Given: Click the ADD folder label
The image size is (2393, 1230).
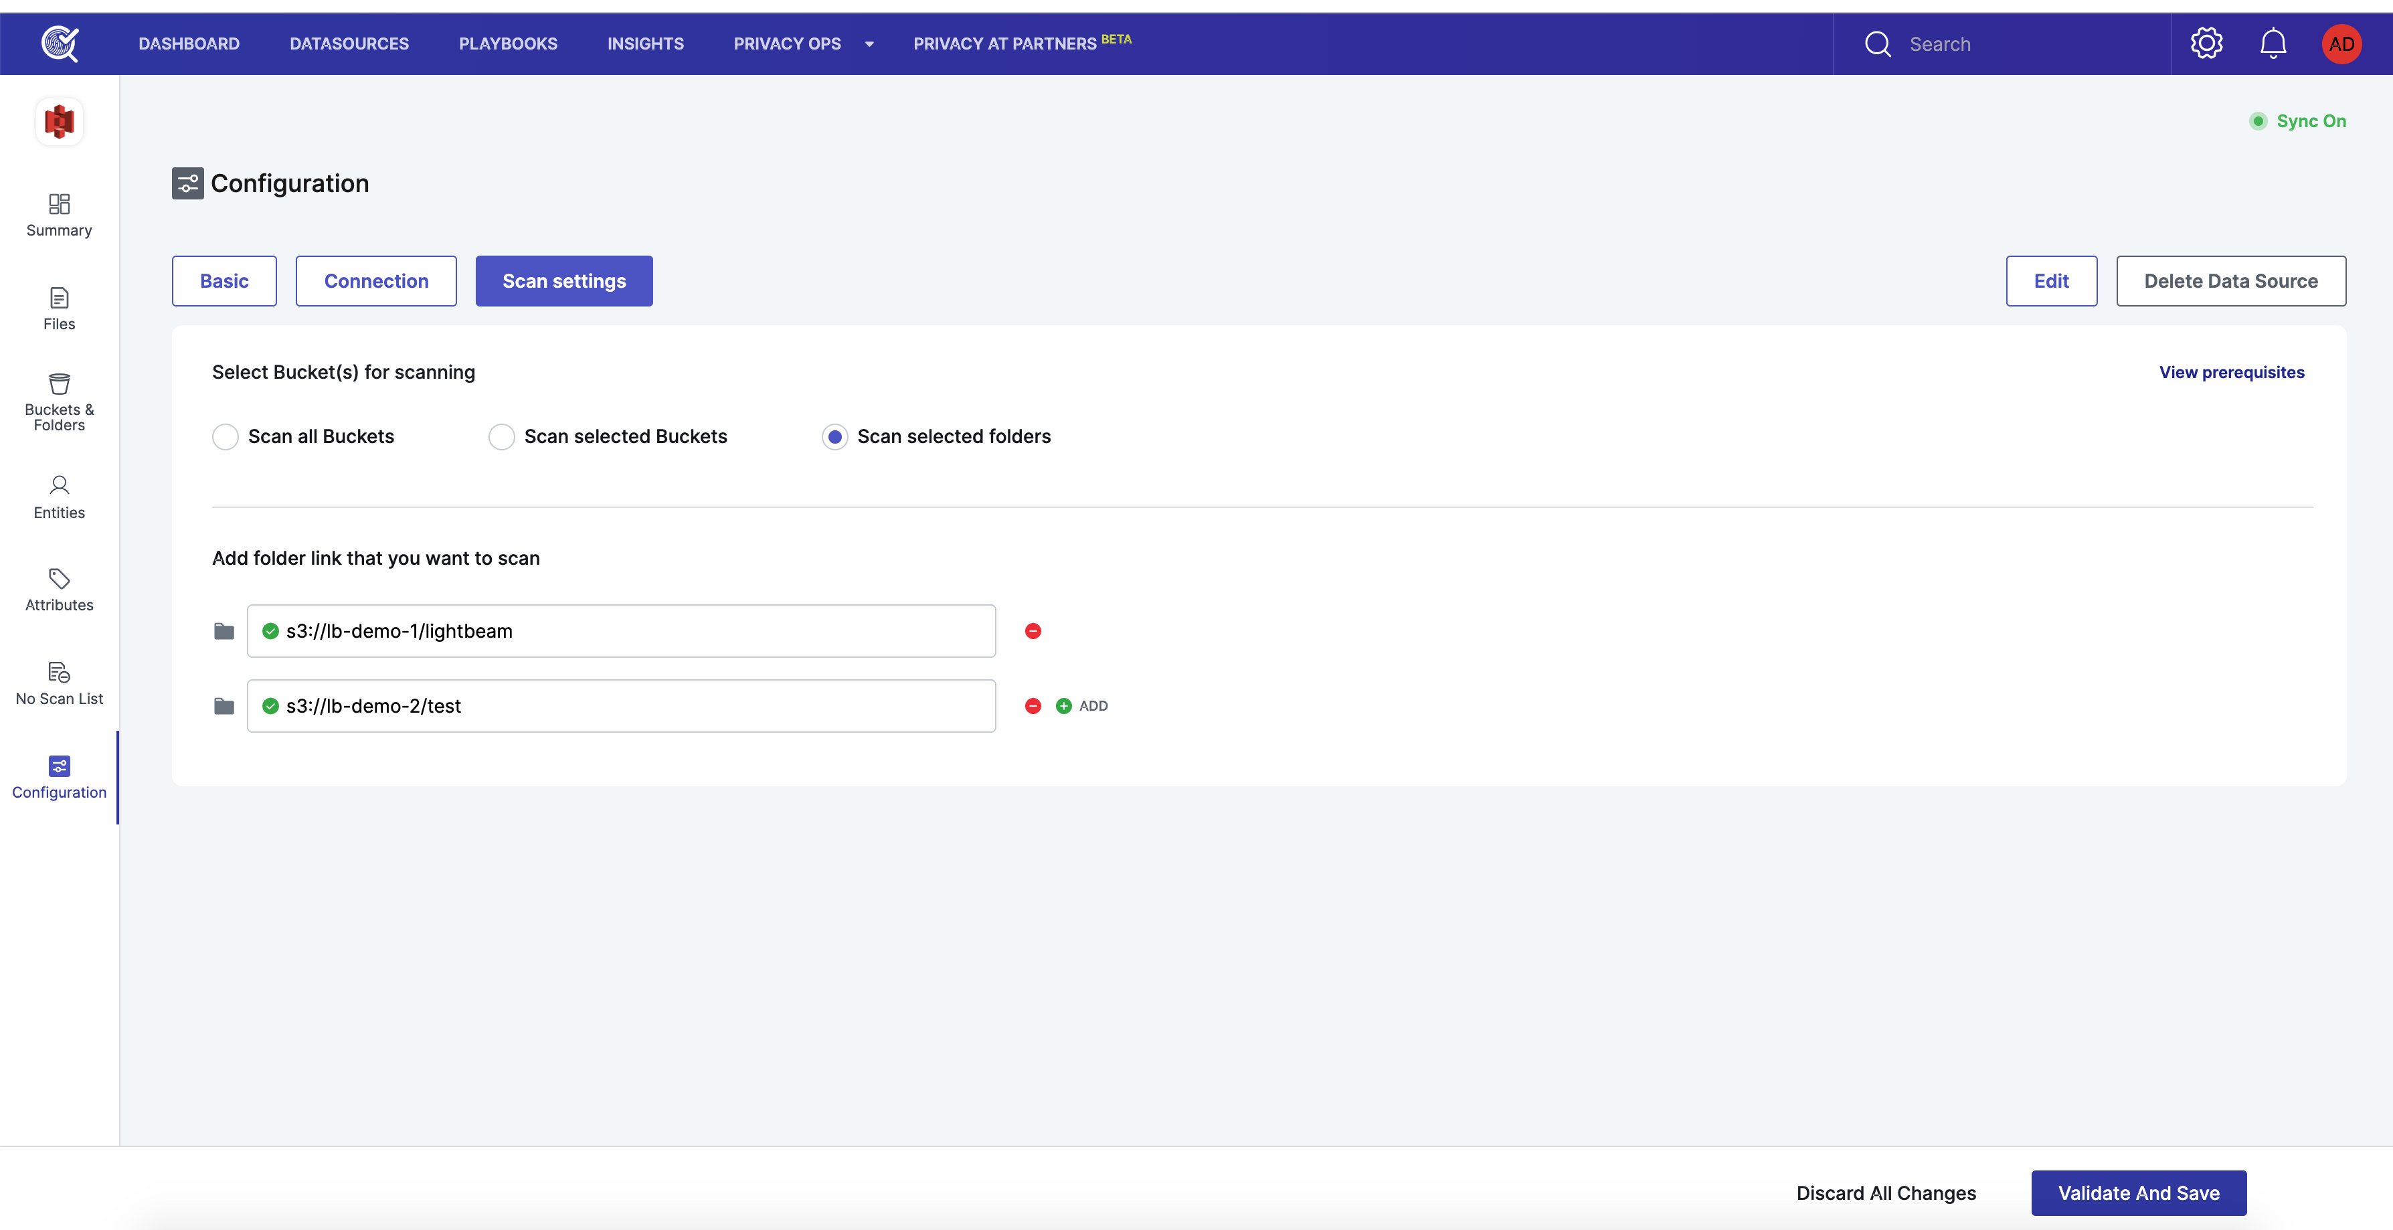Looking at the screenshot, I should [1093, 706].
